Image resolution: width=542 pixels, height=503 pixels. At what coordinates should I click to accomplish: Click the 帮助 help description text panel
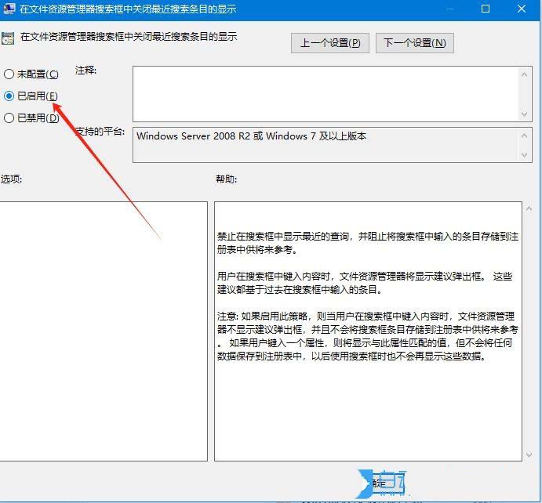[367, 329]
